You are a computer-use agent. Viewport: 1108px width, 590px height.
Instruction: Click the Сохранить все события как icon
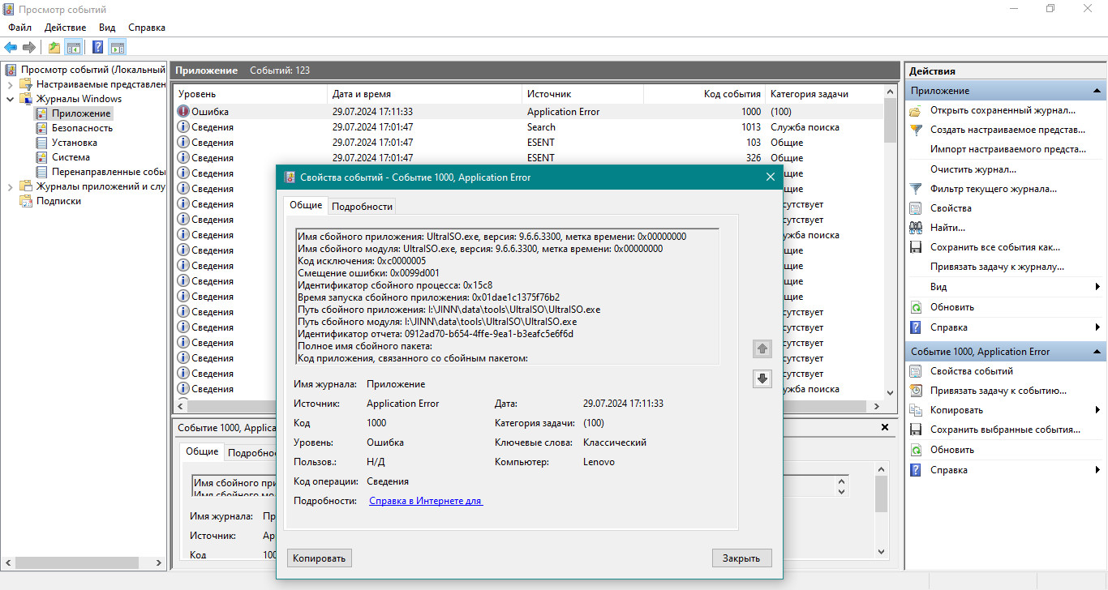916,247
